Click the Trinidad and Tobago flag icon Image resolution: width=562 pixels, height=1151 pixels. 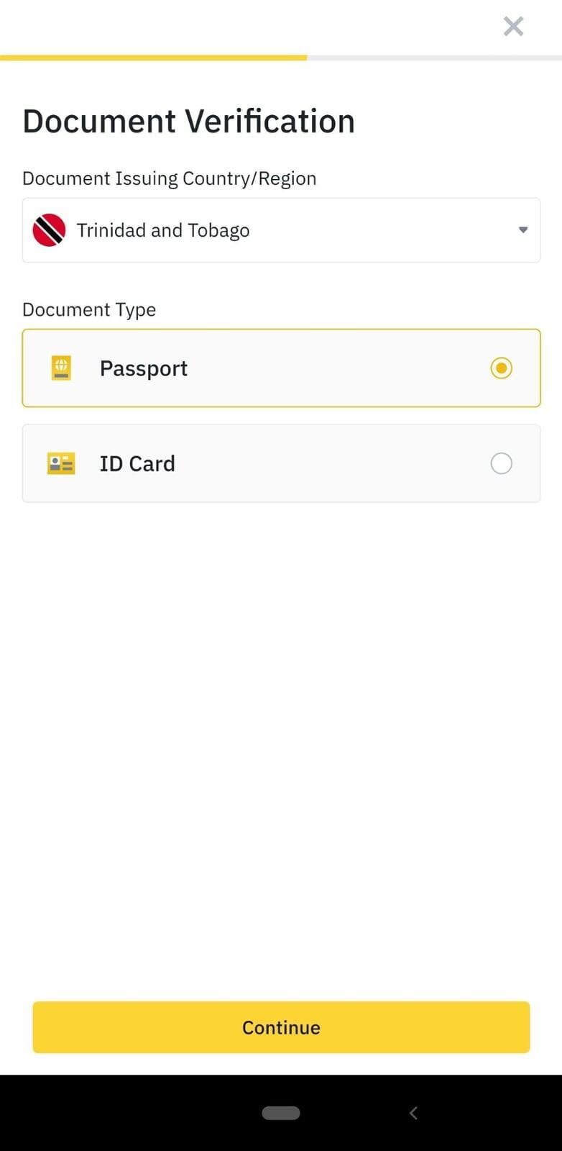pos(49,230)
